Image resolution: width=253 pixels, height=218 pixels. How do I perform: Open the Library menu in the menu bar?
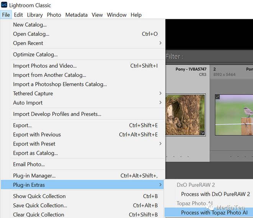(34, 15)
